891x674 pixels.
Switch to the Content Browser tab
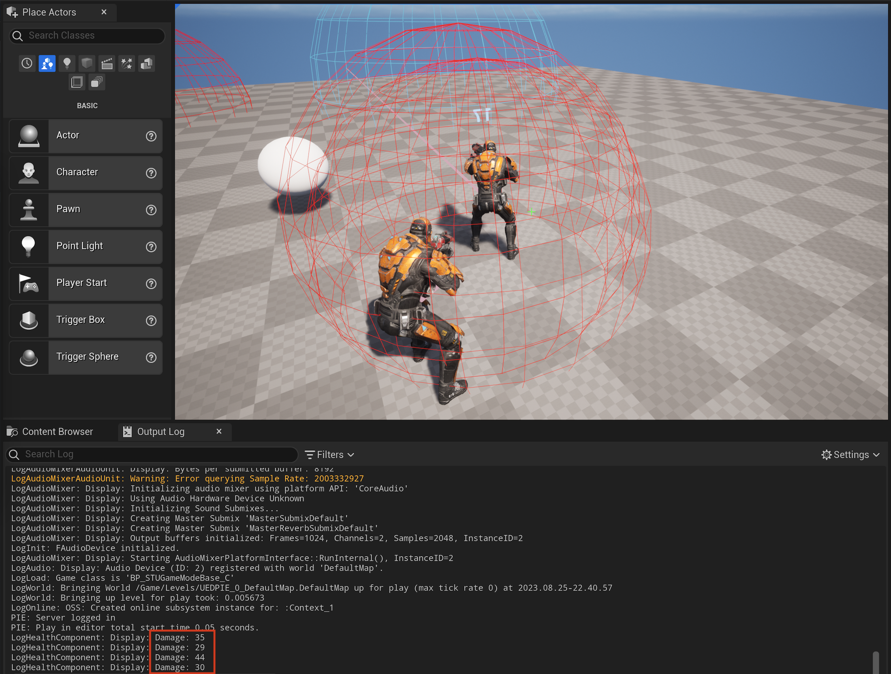coord(50,432)
